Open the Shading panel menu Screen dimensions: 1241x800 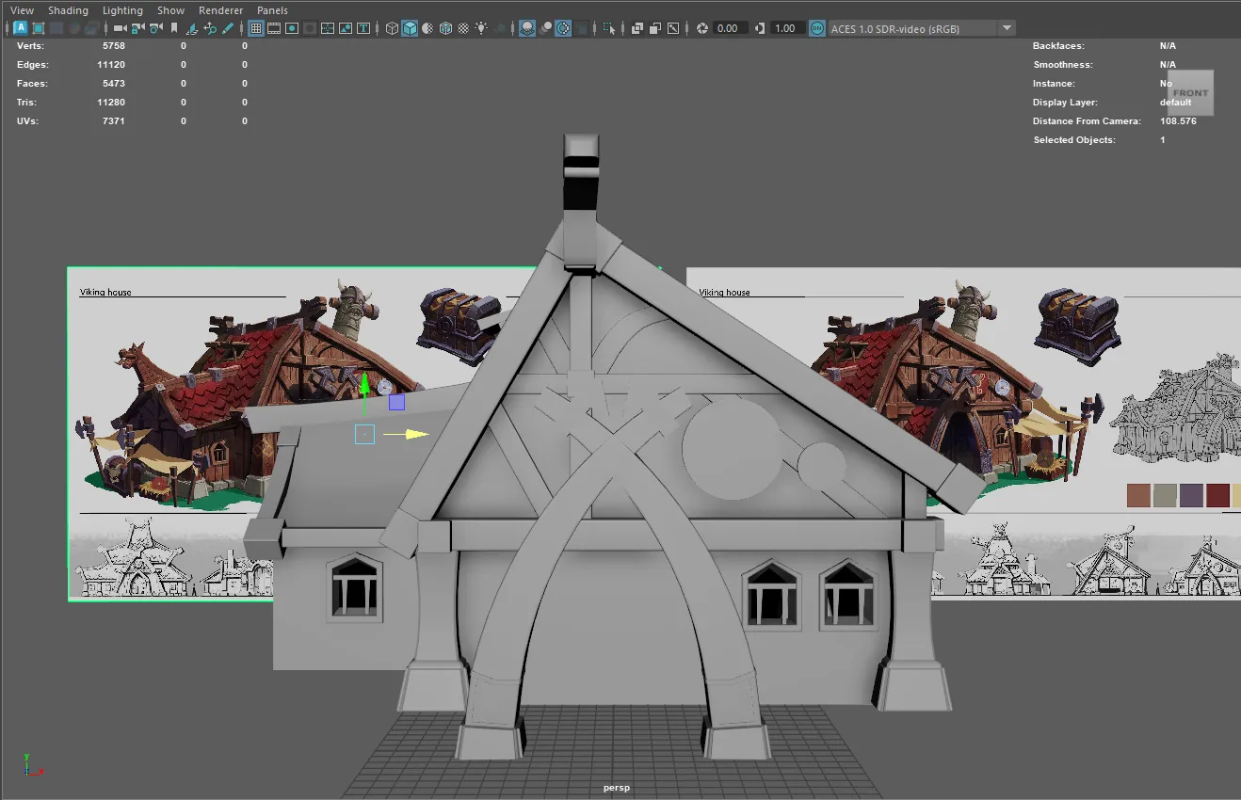coord(68,10)
